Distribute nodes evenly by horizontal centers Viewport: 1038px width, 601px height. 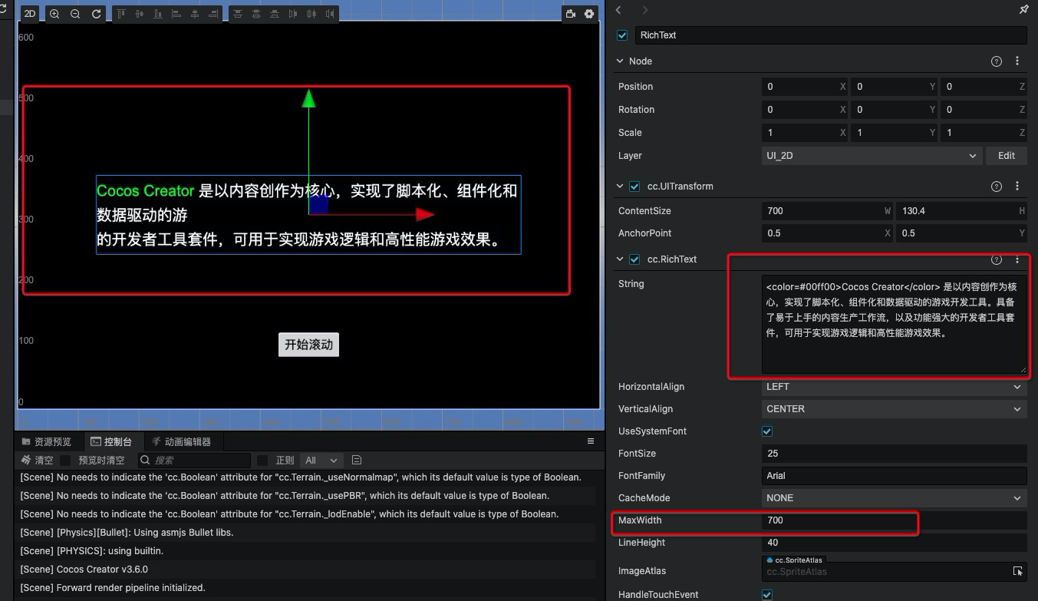point(311,14)
